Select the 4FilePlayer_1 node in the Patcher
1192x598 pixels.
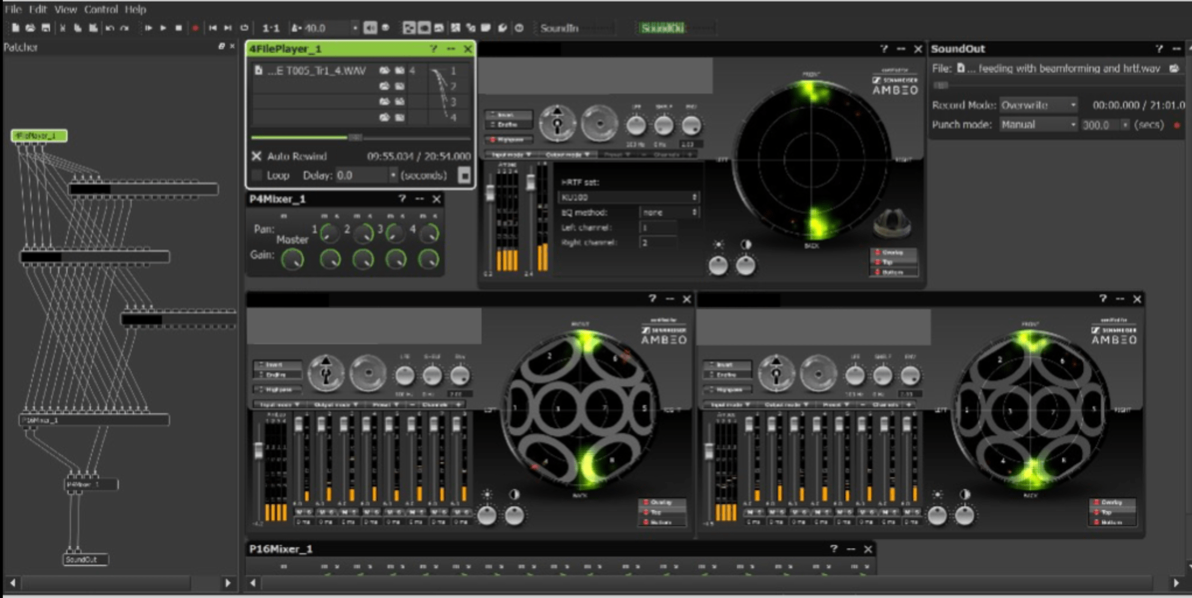(39, 136)
